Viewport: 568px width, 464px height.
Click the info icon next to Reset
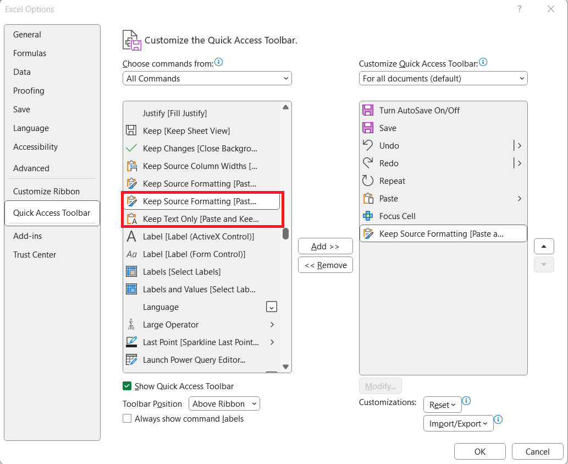[467, 401]
